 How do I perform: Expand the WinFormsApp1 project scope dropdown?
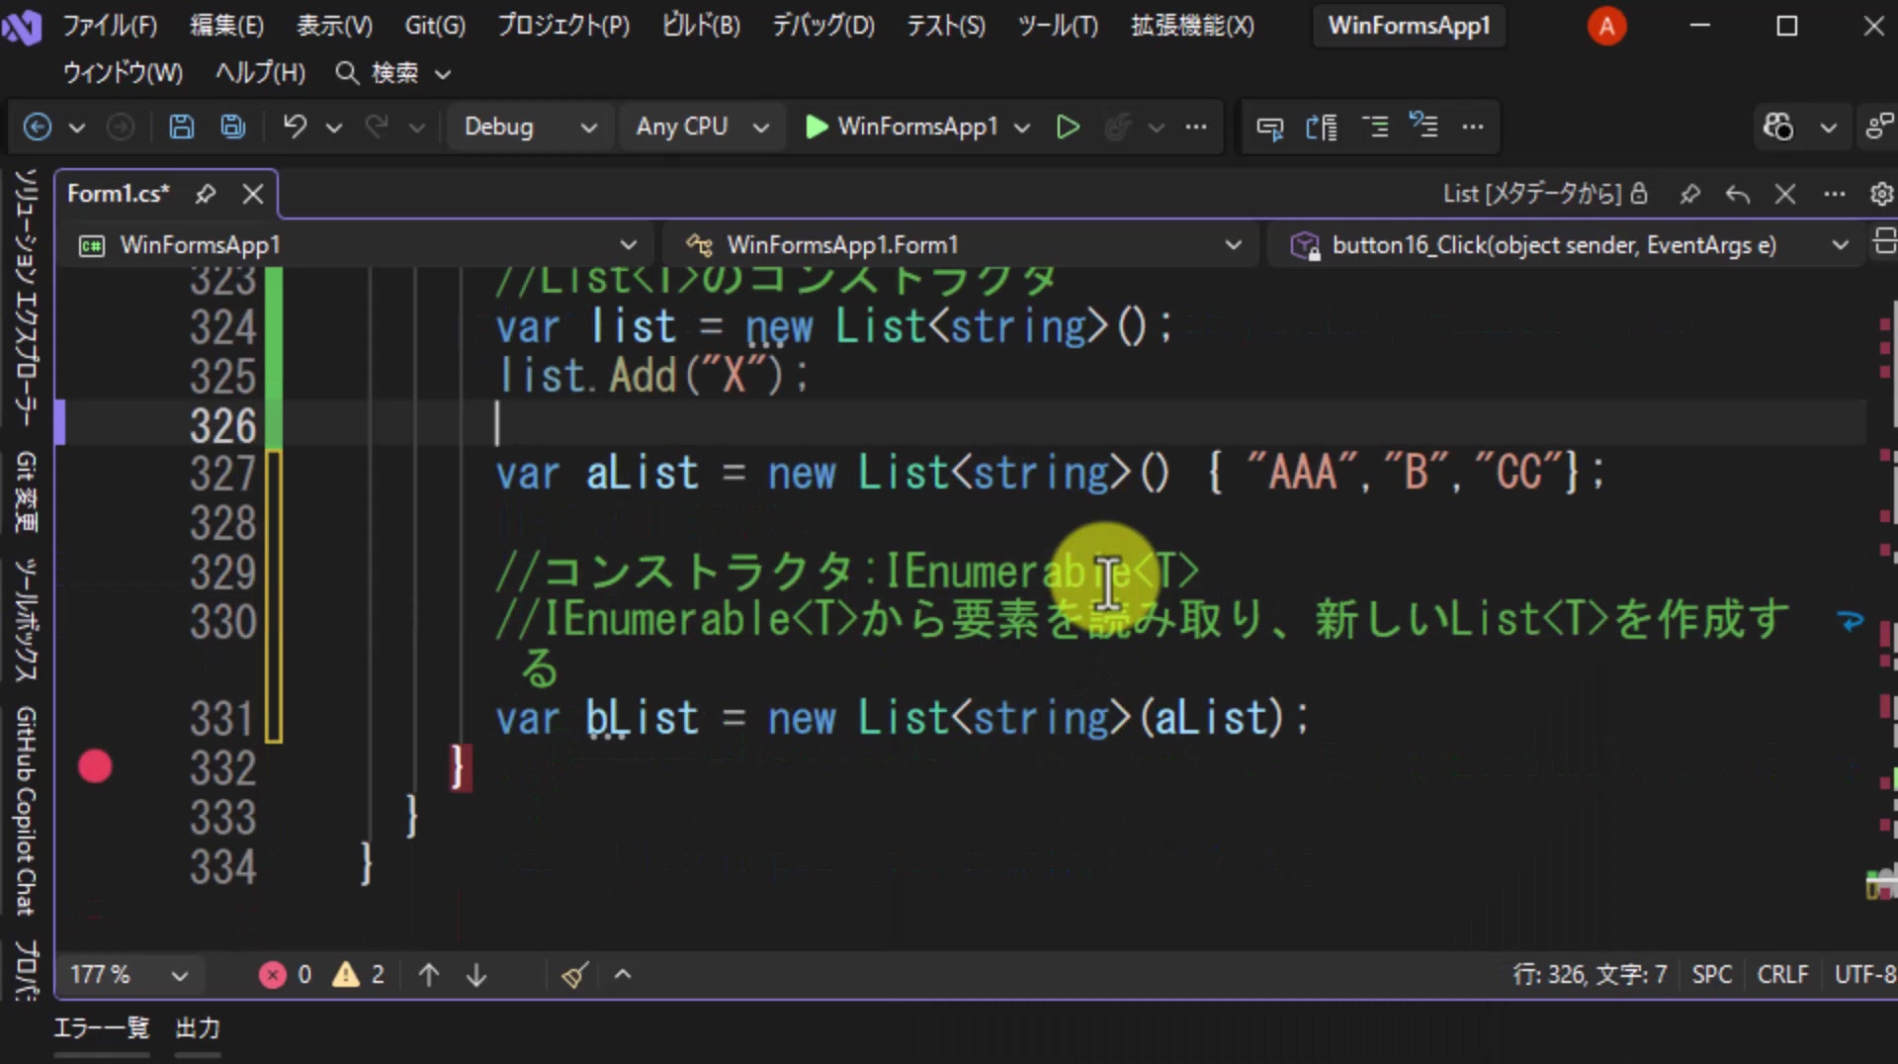(x=357, y=245)
